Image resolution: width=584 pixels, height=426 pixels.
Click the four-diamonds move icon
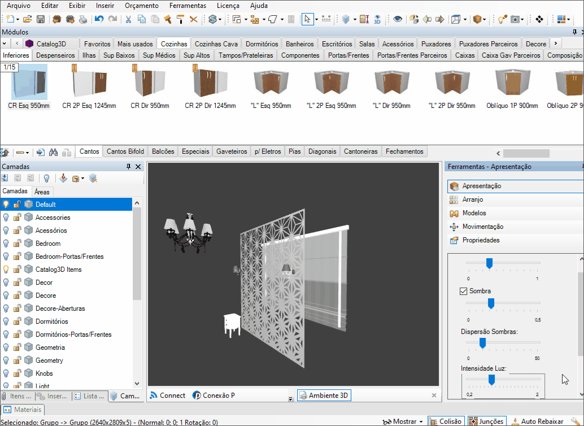point(539,19)
